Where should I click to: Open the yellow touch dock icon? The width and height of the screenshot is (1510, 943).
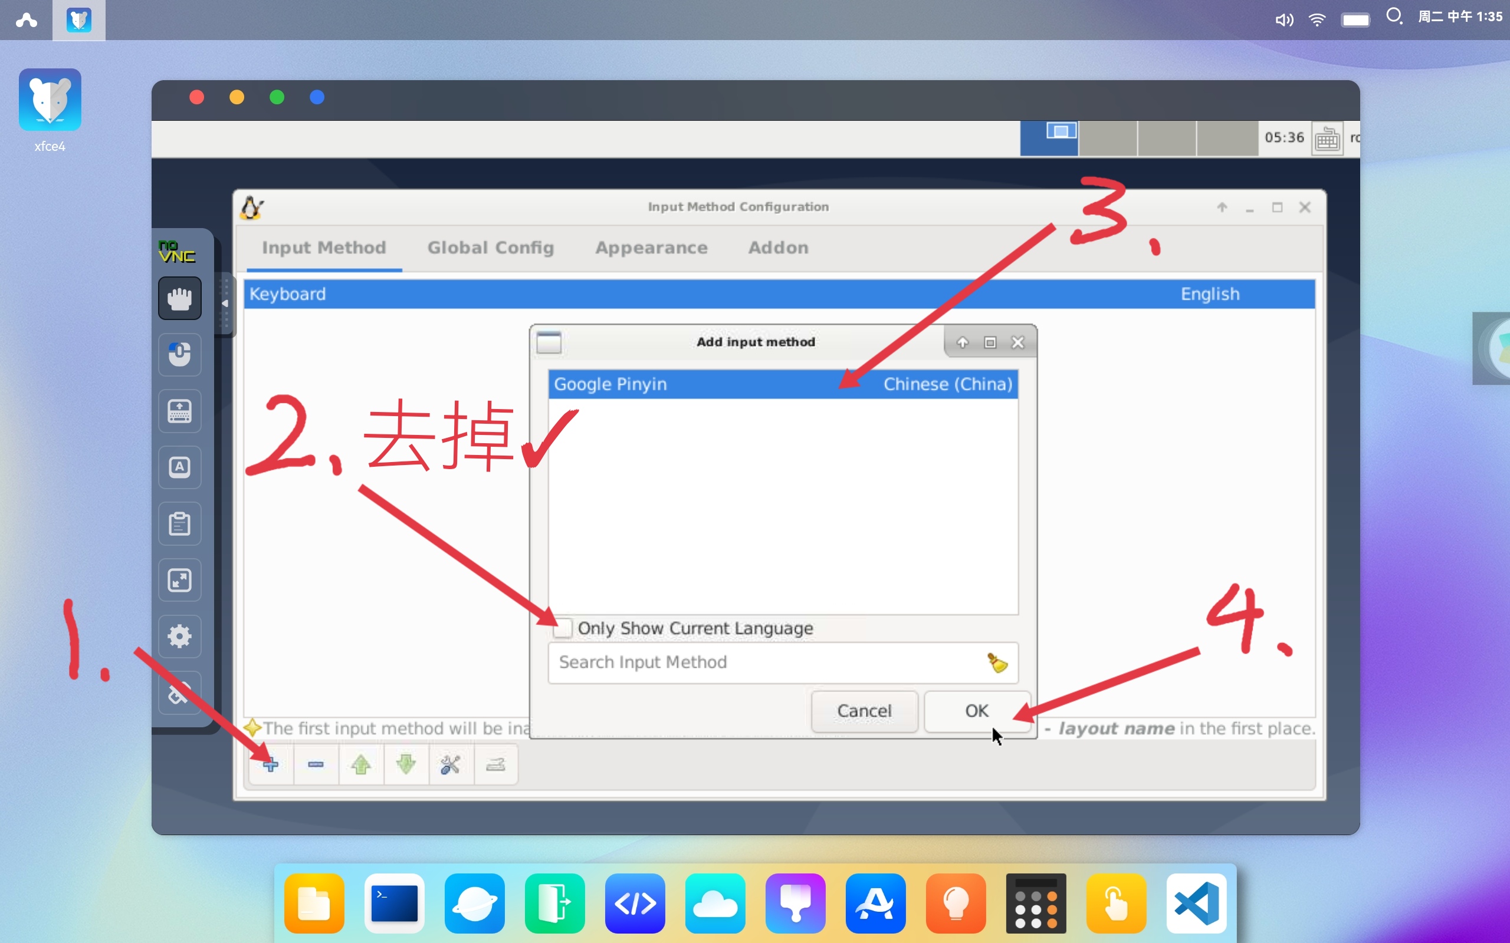coord(1116,903)
